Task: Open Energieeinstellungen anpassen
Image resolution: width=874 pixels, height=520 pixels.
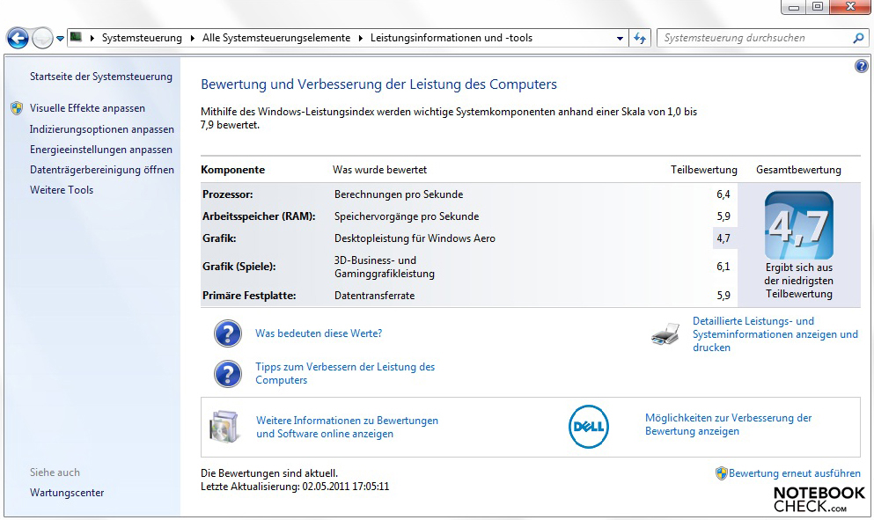Action: (x=101, y=150)
